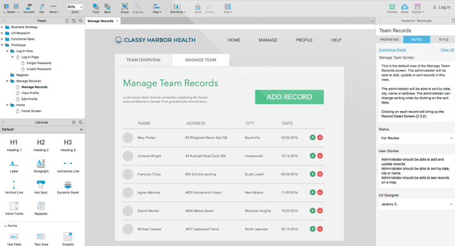Send selection to Back
Screen dimensions: 455x246
pyautogui.click(x=107, y=8)
